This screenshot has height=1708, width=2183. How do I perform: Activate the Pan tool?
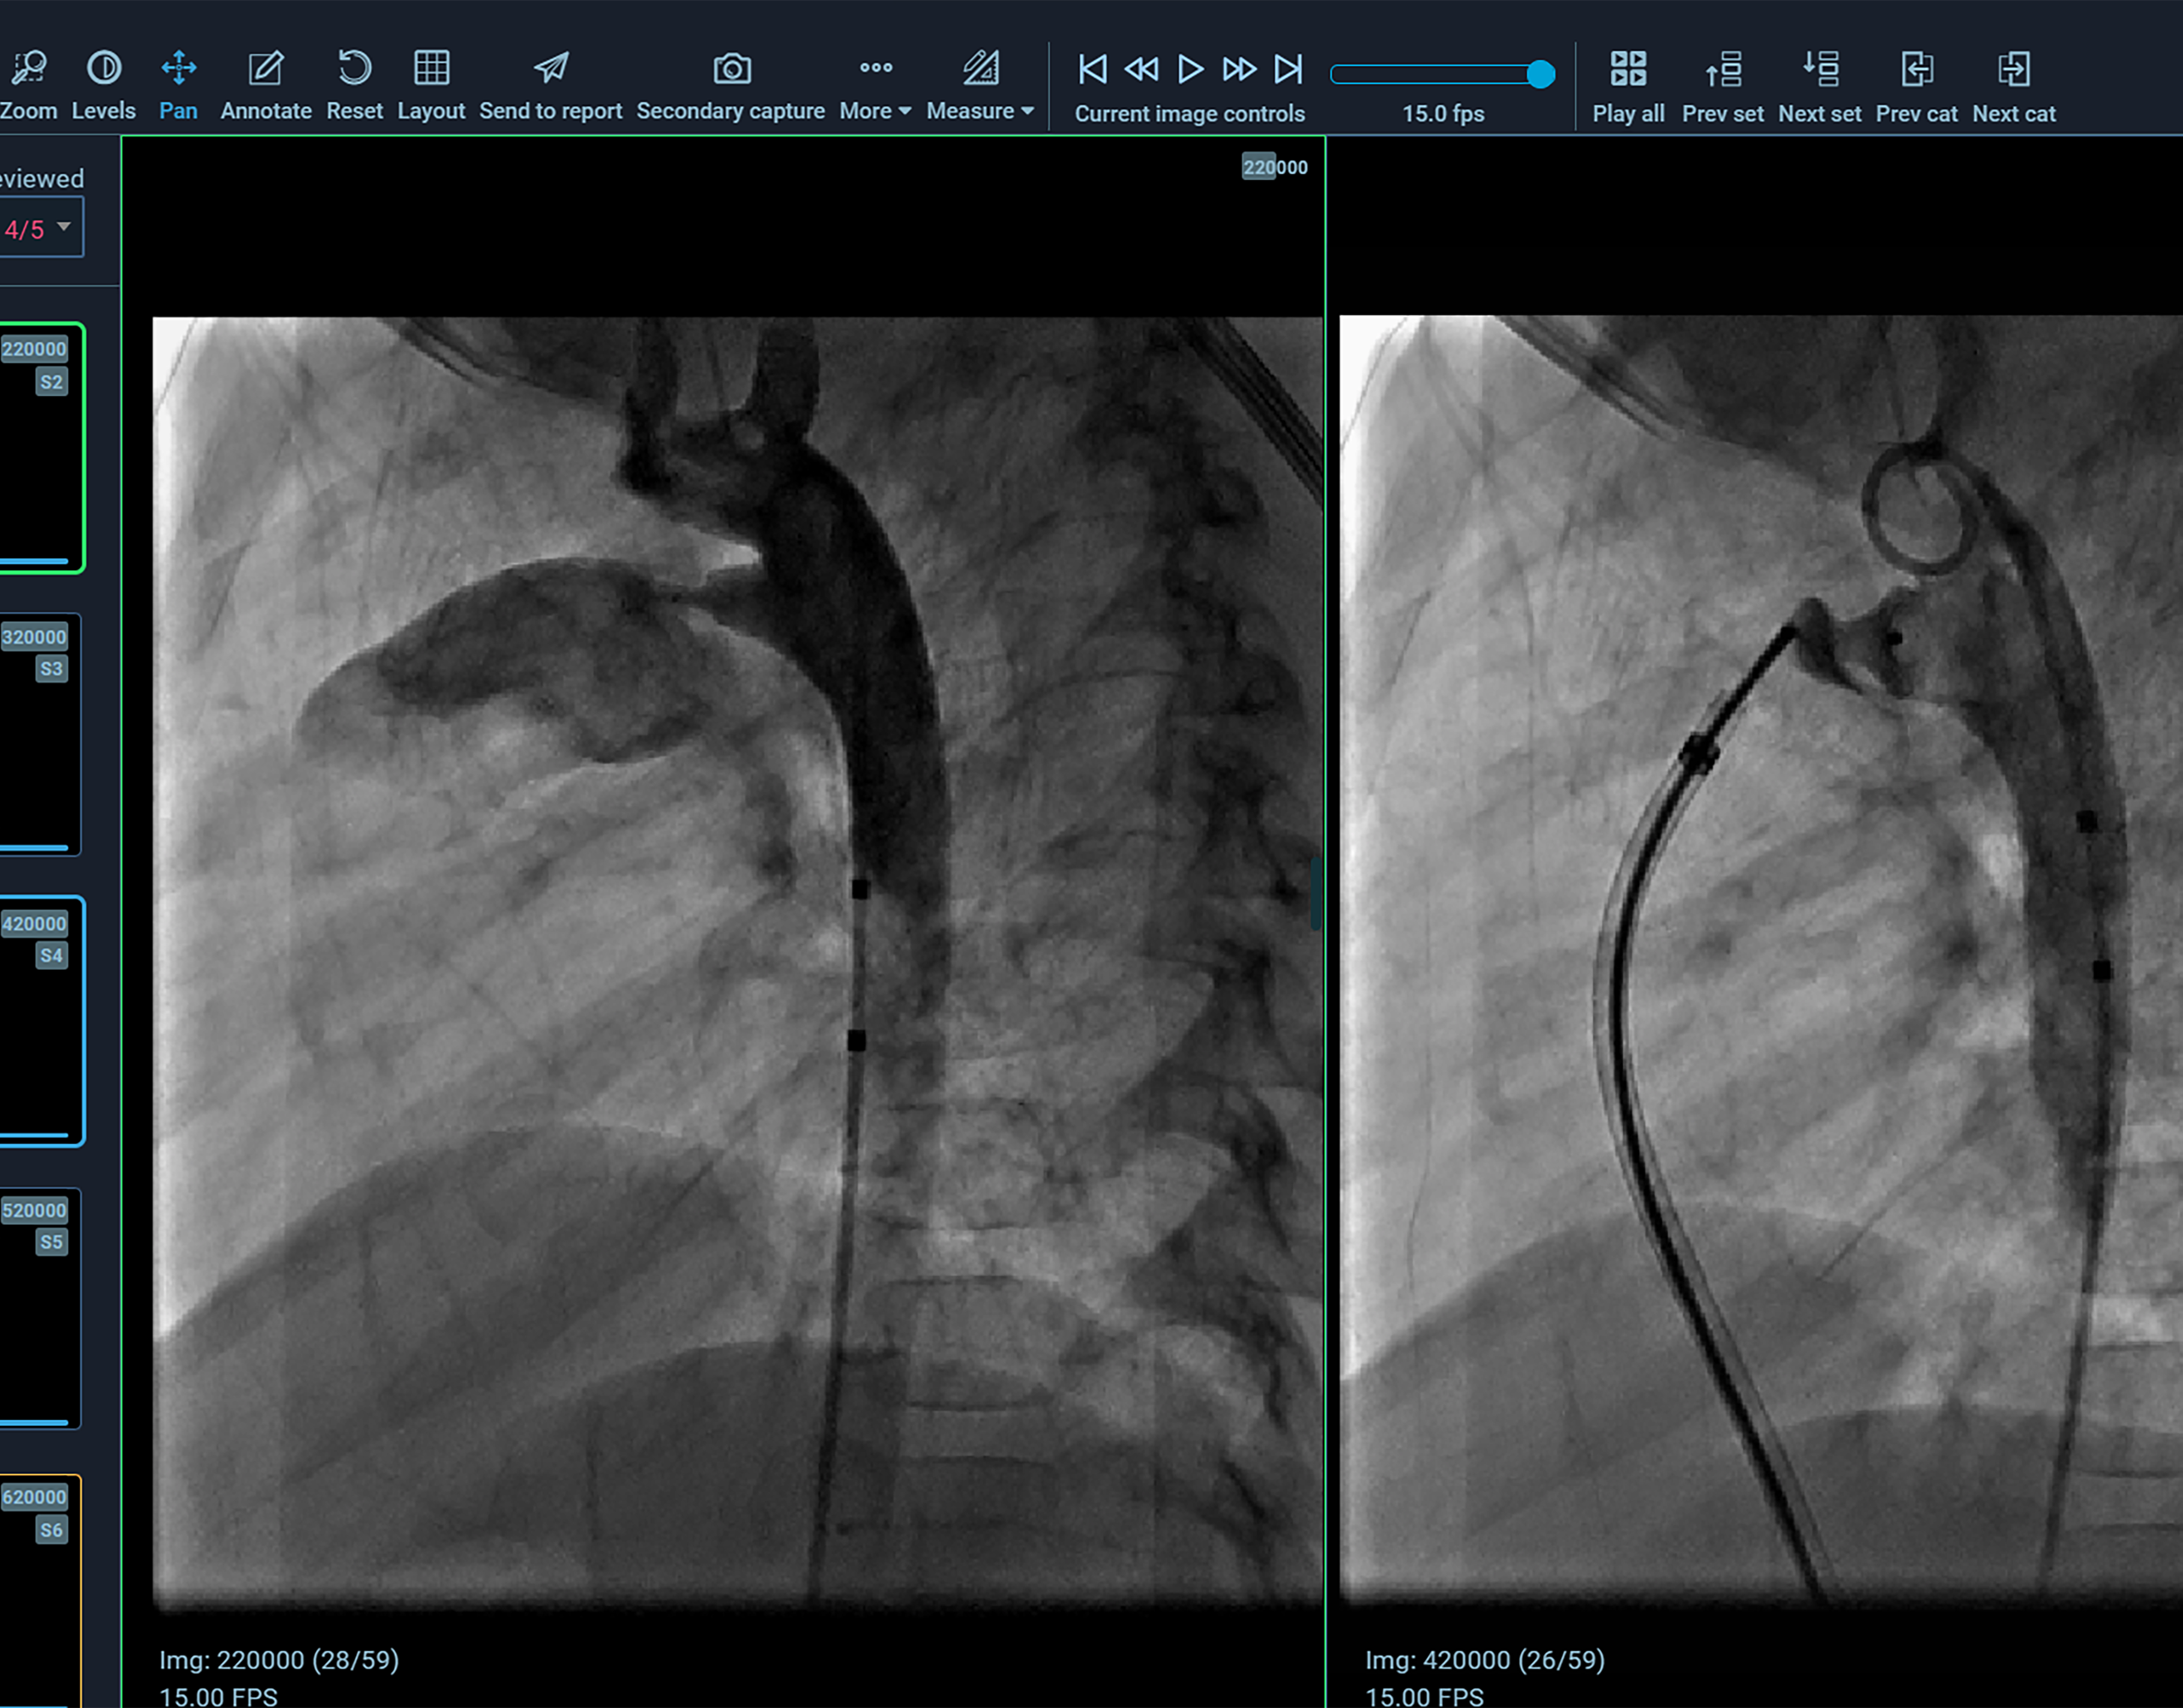[x=179, y=86]
